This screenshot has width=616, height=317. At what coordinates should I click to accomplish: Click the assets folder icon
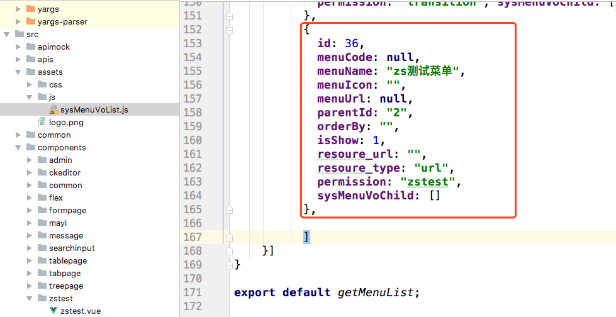[31, 72]
